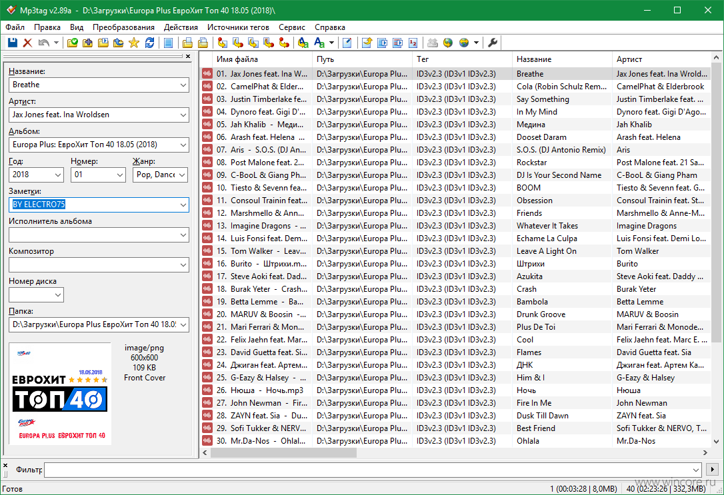Expand the Папка path dropdown
Screen dimensions: 724x495
click(183, 324)
